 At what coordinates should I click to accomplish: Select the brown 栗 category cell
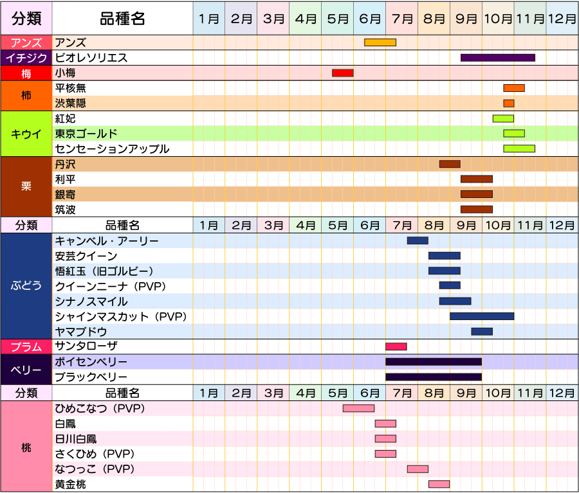(26, 186)
